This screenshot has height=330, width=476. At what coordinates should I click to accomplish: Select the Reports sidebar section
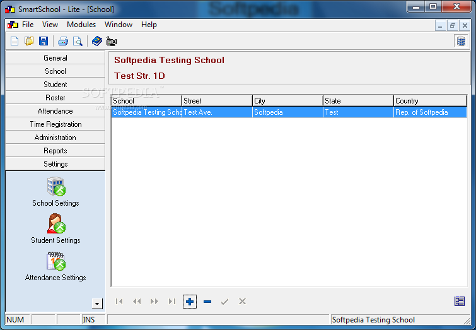point(55,151)
